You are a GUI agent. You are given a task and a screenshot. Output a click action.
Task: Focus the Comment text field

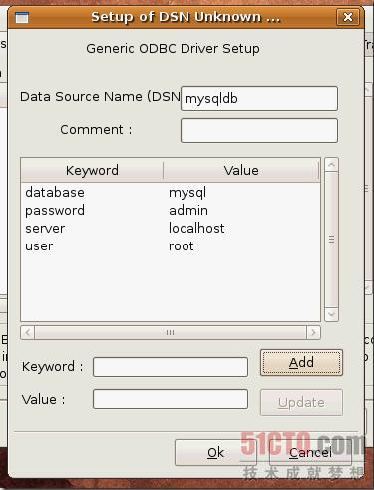259,130
